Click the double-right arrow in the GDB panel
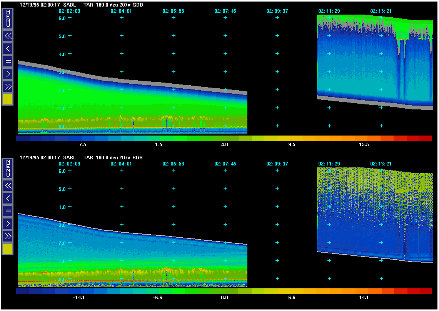Image resolution: width=439 pixels, height=311 pixels. tap(8, 86)
